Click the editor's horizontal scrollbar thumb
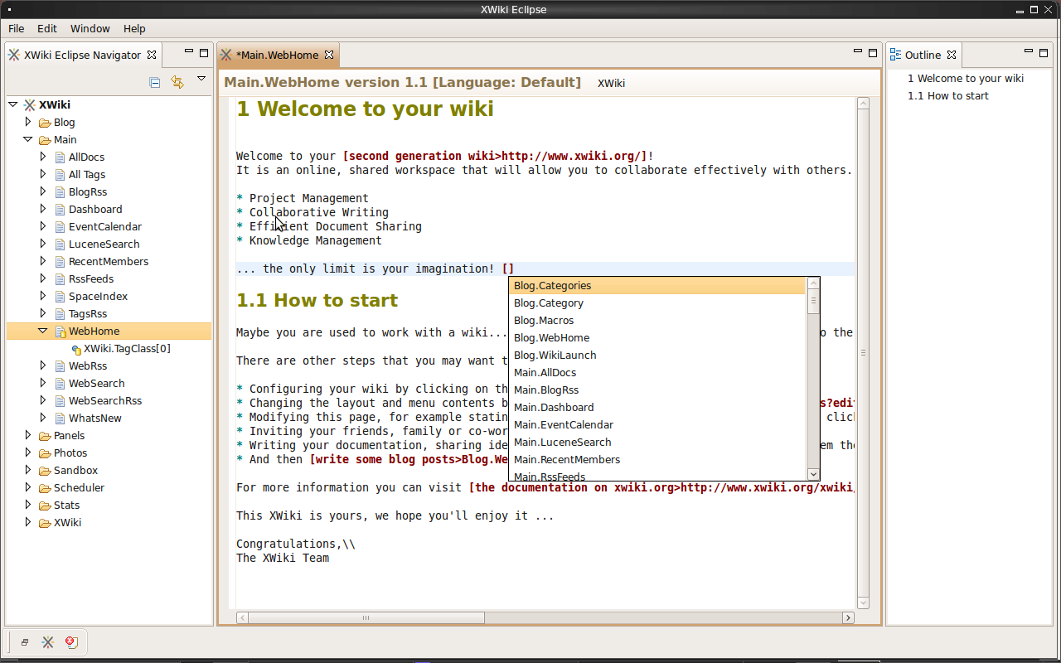Screen dimensions: 1061x663 point(366,617)
